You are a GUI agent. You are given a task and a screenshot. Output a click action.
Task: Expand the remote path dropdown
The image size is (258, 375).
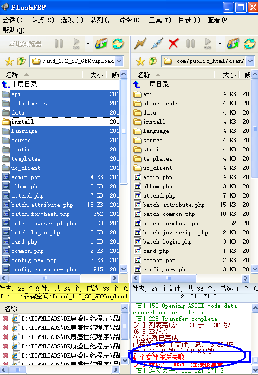pos(250,61)
